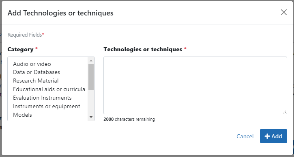Click the blue Add button
The height and width of the screenshot is (157, 294).
pyautogui.click(x=273, y=136)
